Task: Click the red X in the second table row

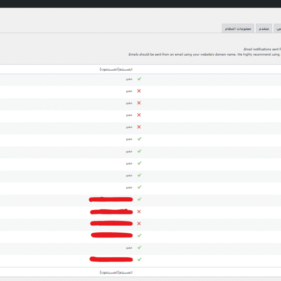Action: click(139, 91)
